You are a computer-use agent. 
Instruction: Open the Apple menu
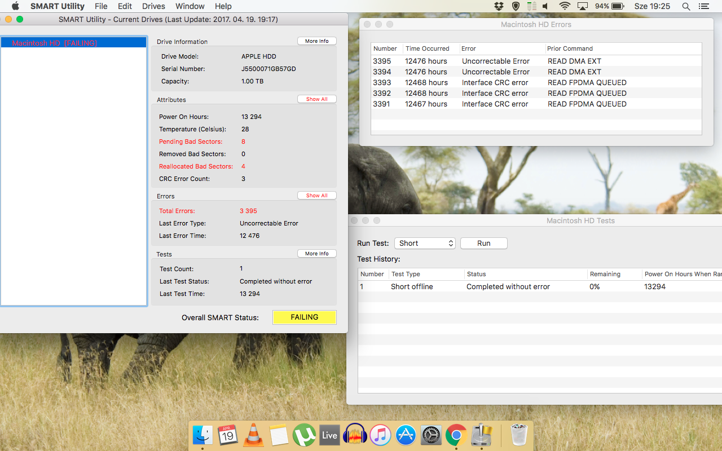pyautogui.click(x=15, y=6)
